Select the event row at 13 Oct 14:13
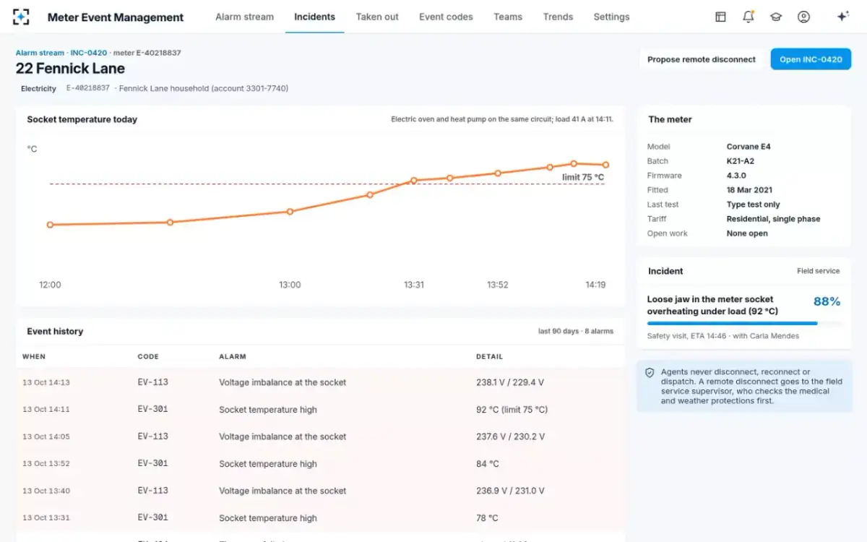 (320, 382)
